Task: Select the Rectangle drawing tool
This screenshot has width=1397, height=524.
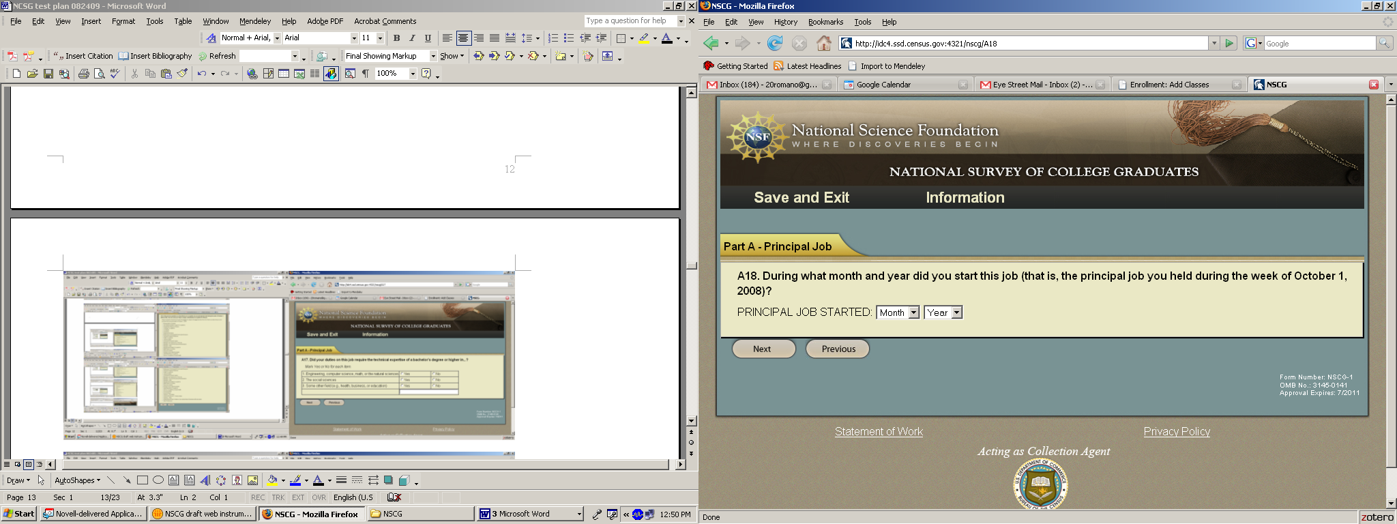Action: 142,480
